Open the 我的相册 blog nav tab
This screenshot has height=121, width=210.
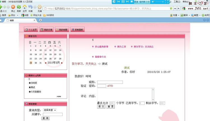pos(62,29)
